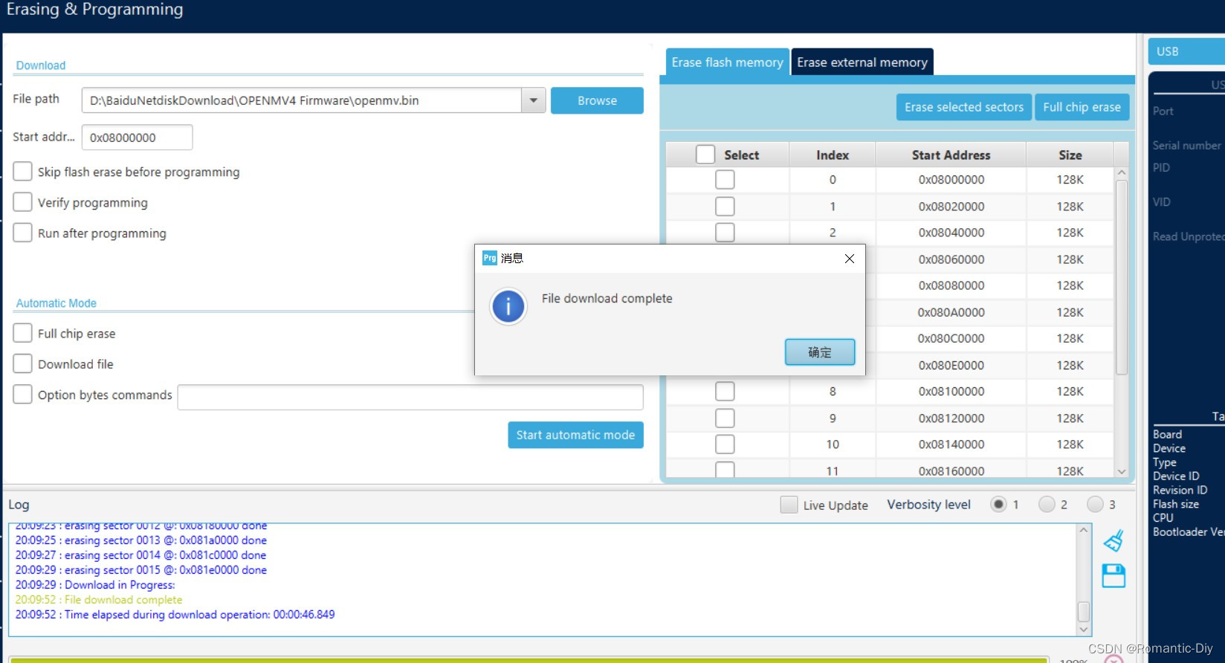Click the blue info icon in the message dialog
The image size is (1225, 663).
point(508,306)
